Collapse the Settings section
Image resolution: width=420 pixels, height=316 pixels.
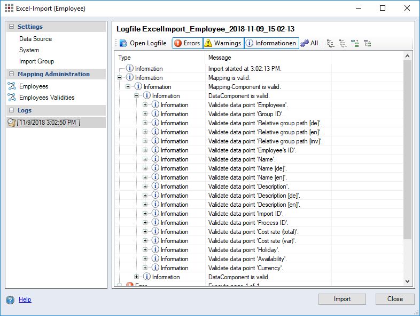click(x=11, y=27)
